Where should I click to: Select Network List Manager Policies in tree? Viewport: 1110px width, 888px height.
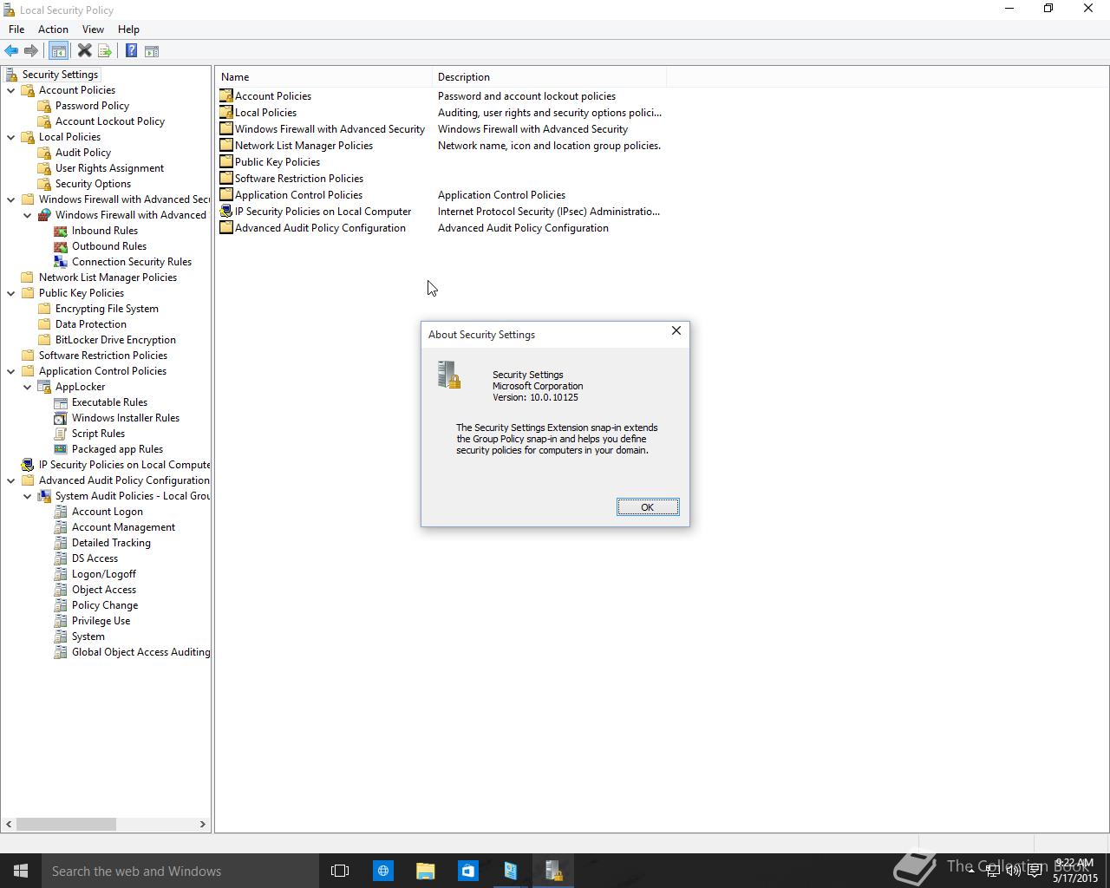[x=108, y=277]
